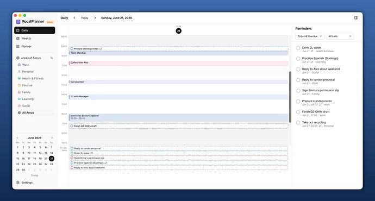Complete Finish Q3 OKRs draft reminder

click(x=298, y=112)
